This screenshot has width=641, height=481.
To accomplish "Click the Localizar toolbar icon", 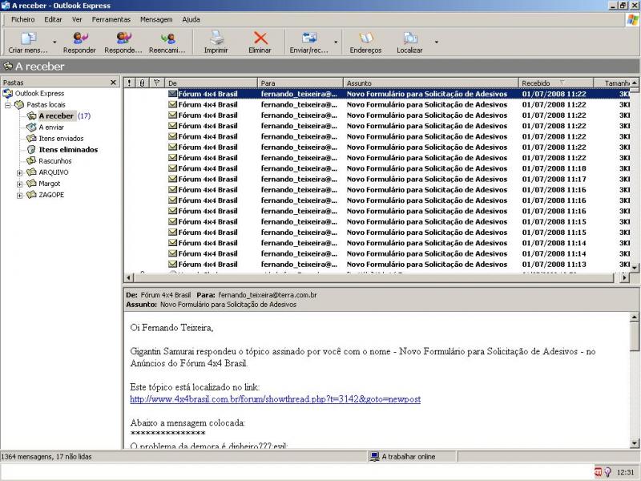I will point(410,38).
